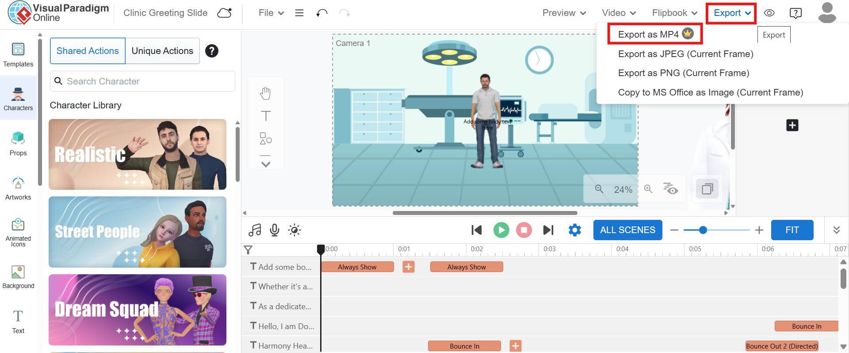Select the Bounce Out 2 (Directed) block
Screen dimensions: 849x353
tap(782, 346)
